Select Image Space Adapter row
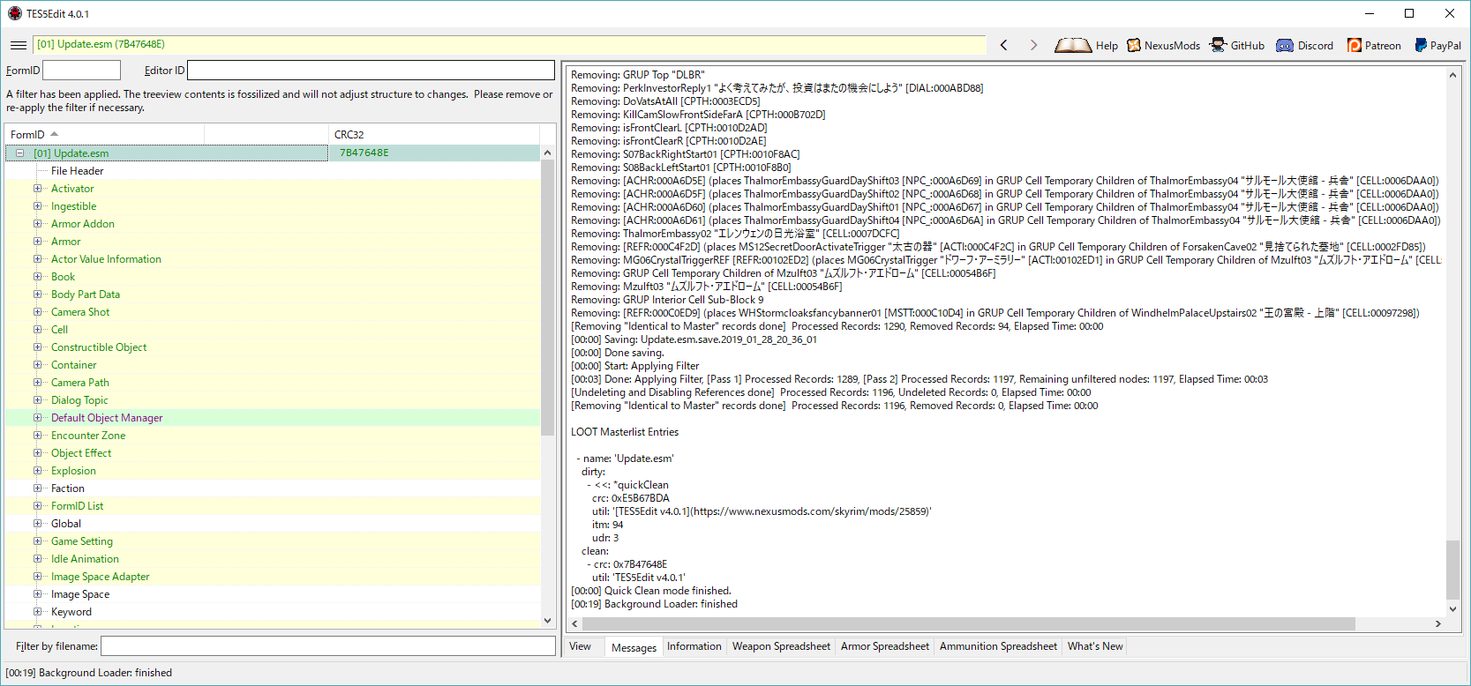The image size is (1471, 686). (273, 577)
